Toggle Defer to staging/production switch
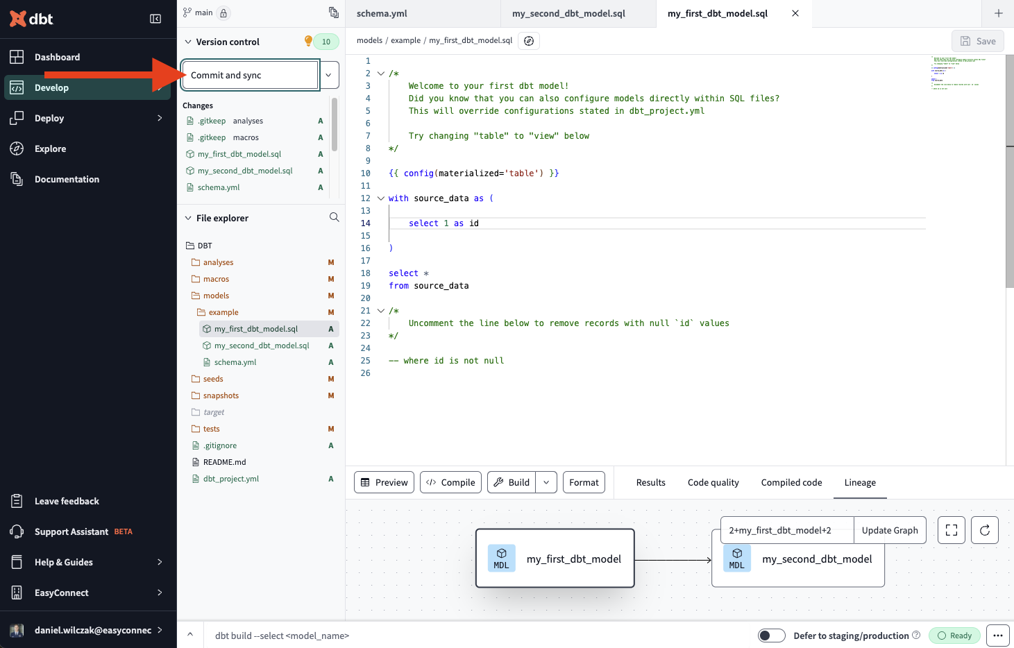This screenshot has height=648, width=1014. pos(771,636)
